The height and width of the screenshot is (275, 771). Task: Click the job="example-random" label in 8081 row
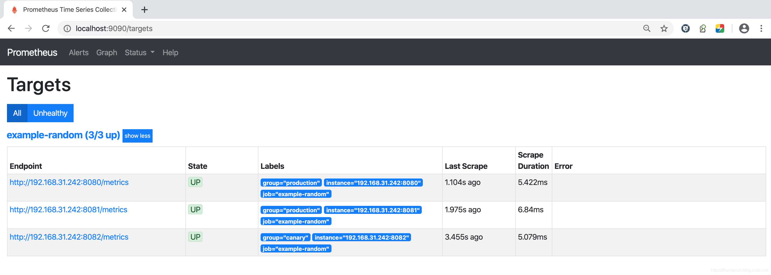click(x=296, y=222)
